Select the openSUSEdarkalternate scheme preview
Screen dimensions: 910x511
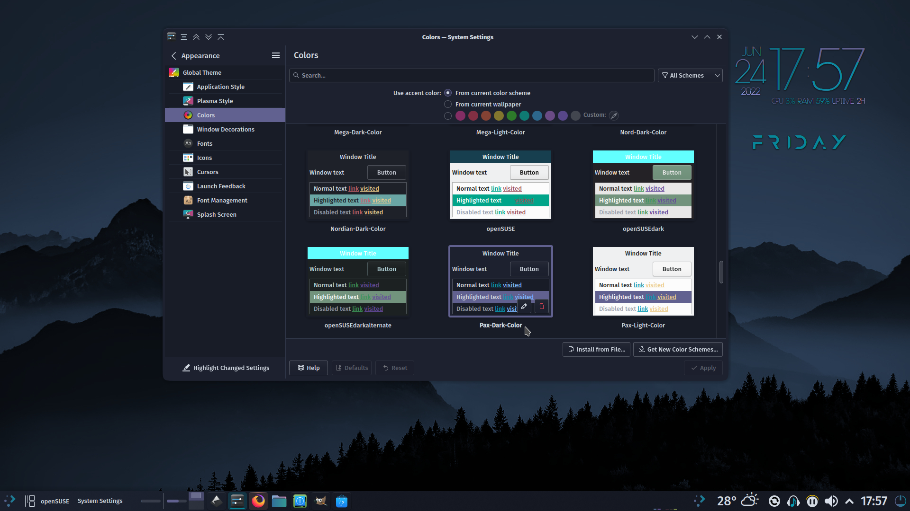pos(358,282)
